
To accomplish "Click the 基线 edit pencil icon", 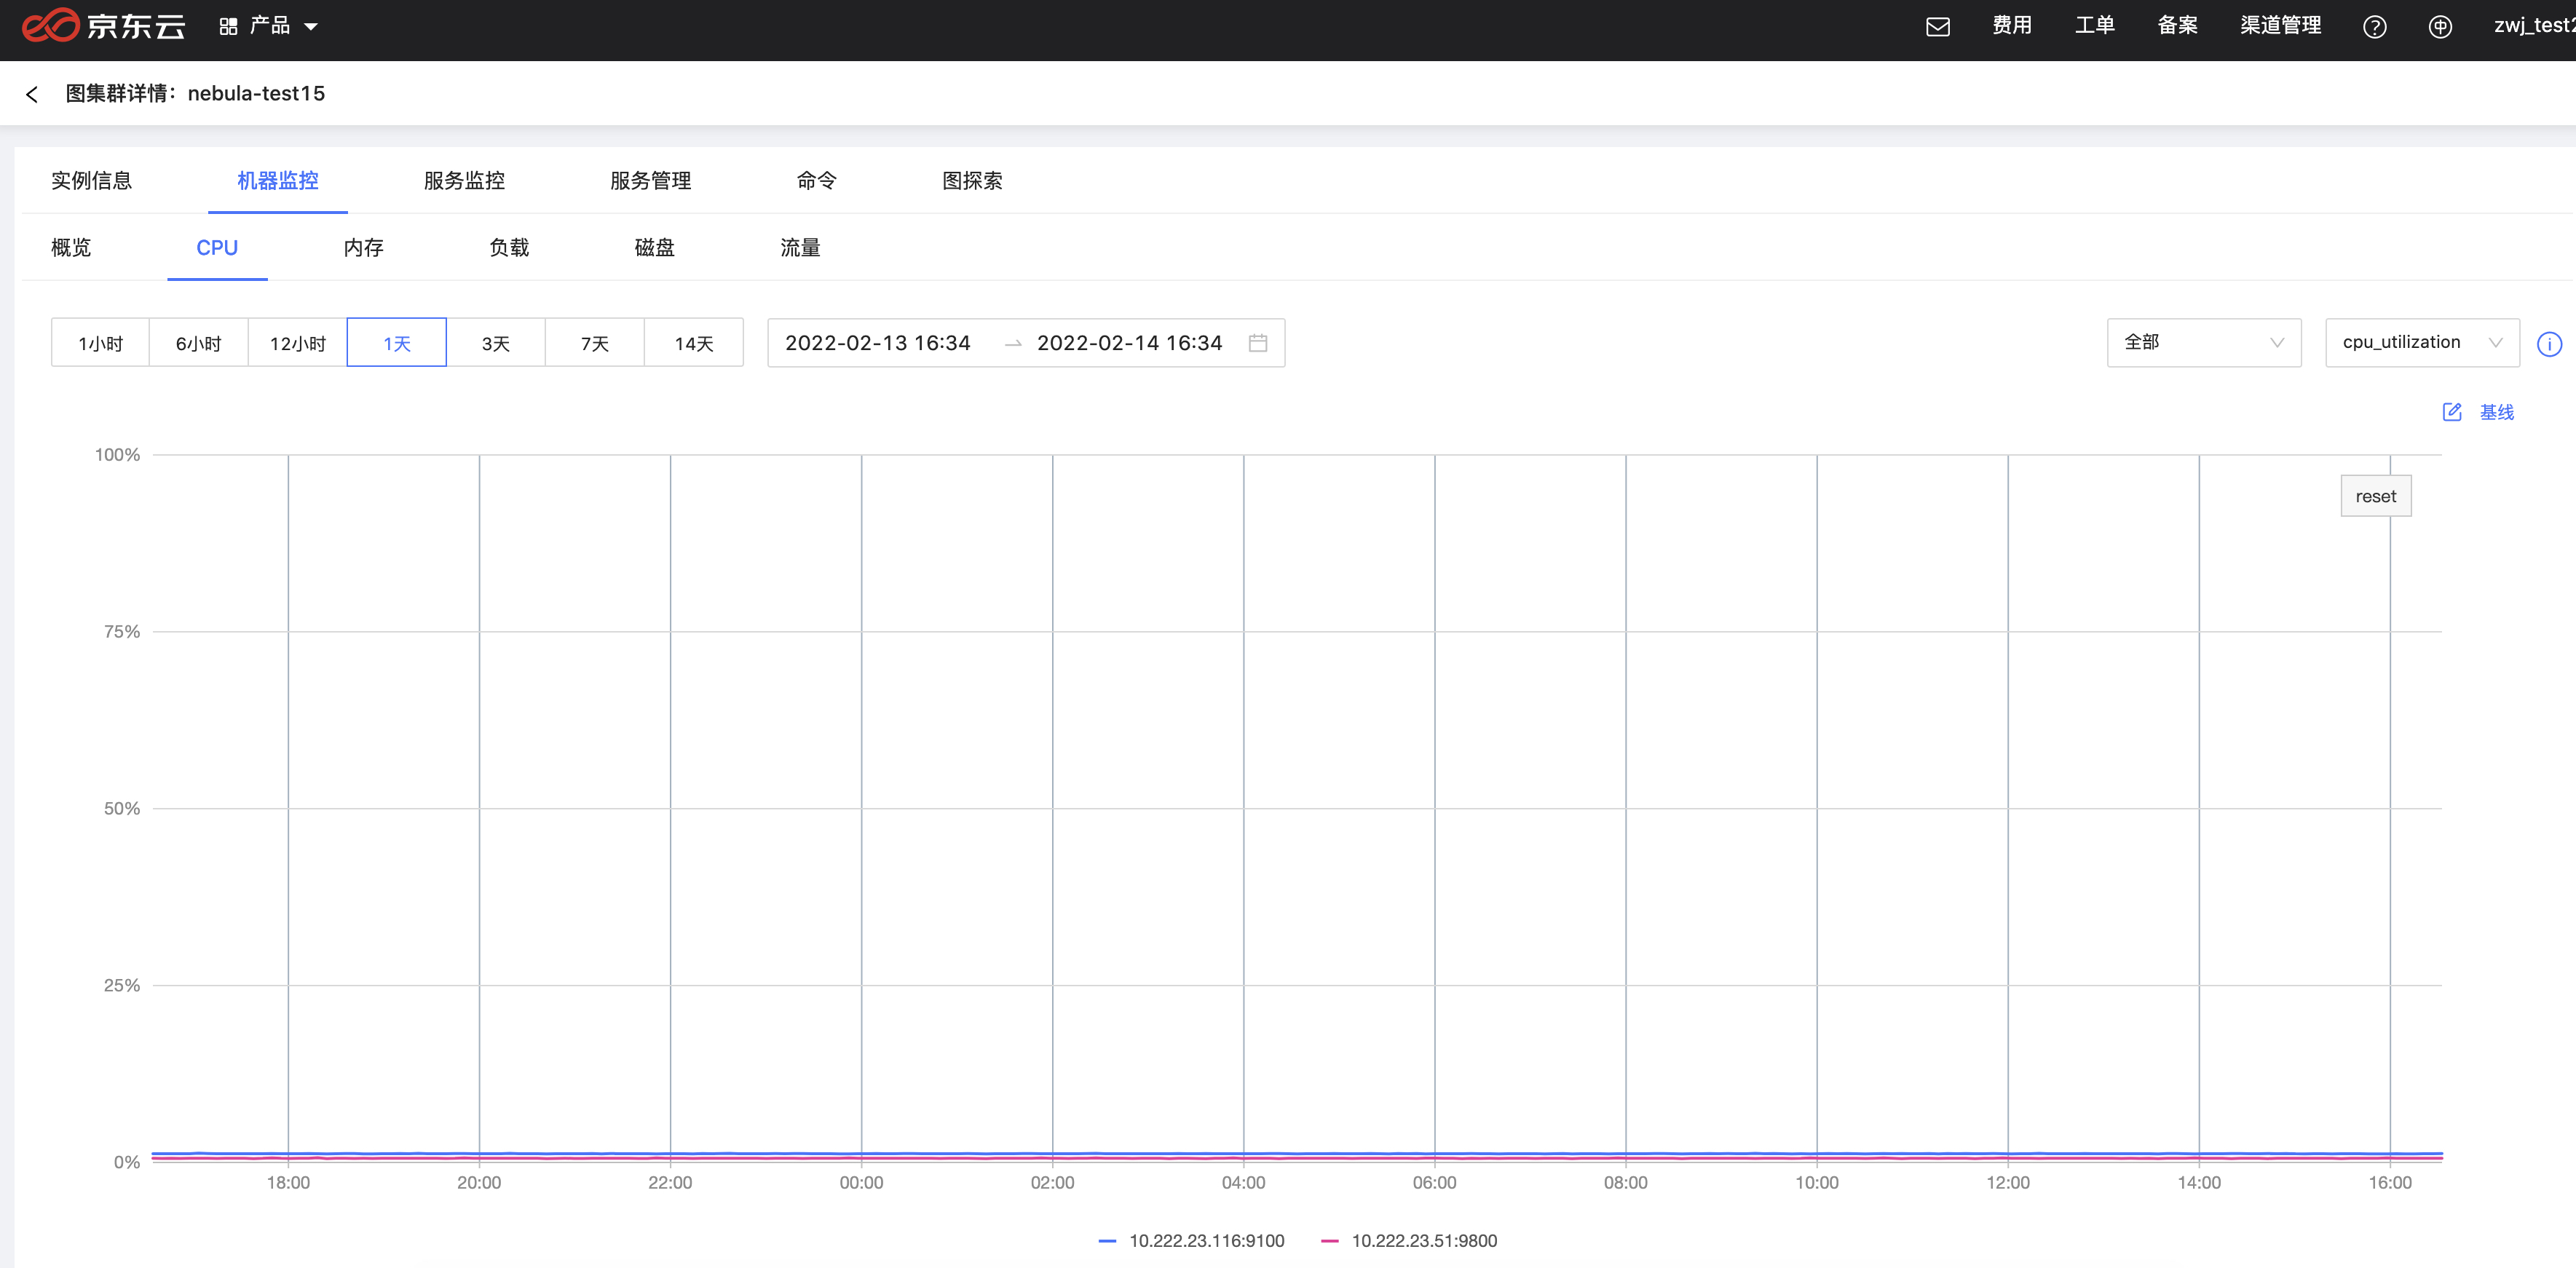I will tap(2452, 412).
